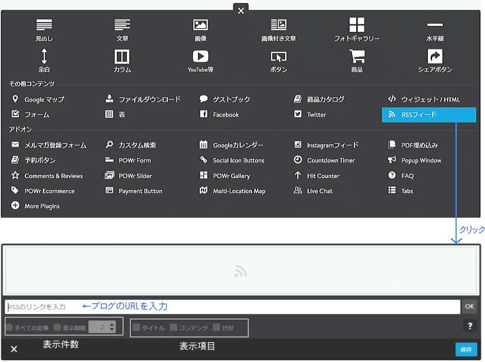Viewport: 485px width, 362px height.
Task: Add the Live Chat addon
Action: coord(321,191)
